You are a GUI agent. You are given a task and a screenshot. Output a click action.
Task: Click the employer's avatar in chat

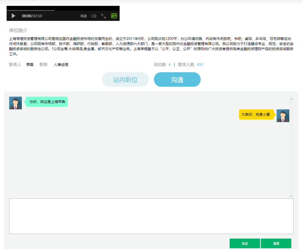15,103
